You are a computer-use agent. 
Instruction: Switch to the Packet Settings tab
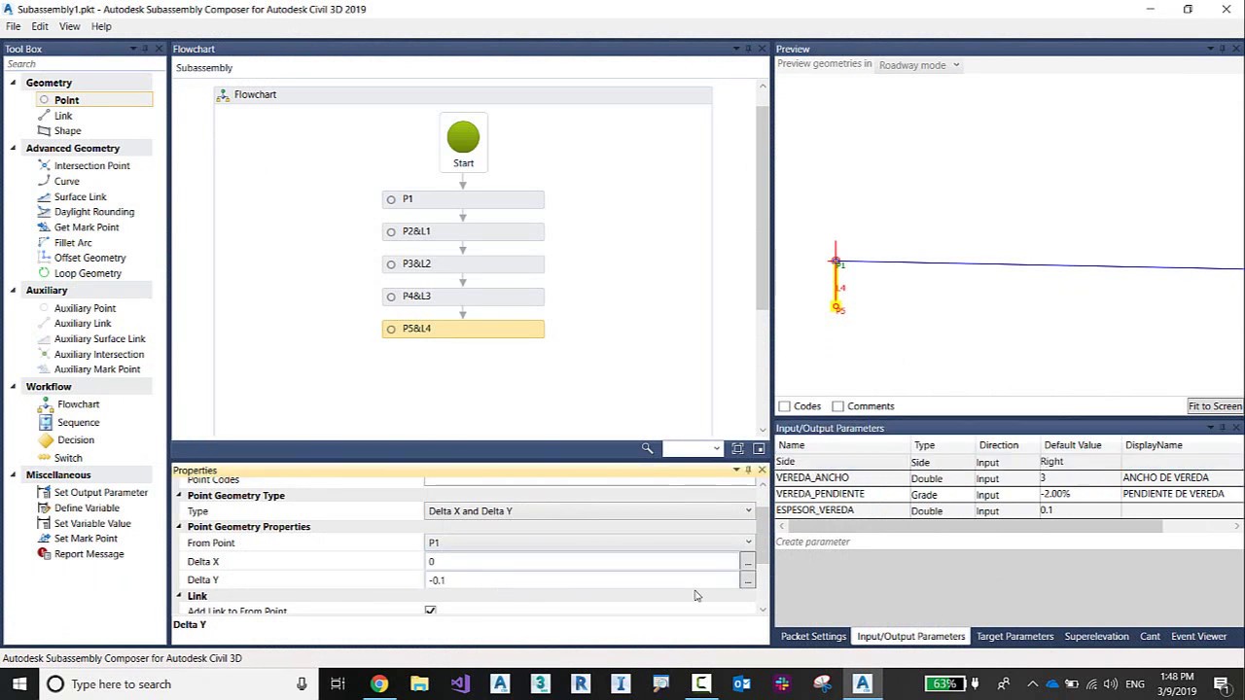tap(813, 637)
